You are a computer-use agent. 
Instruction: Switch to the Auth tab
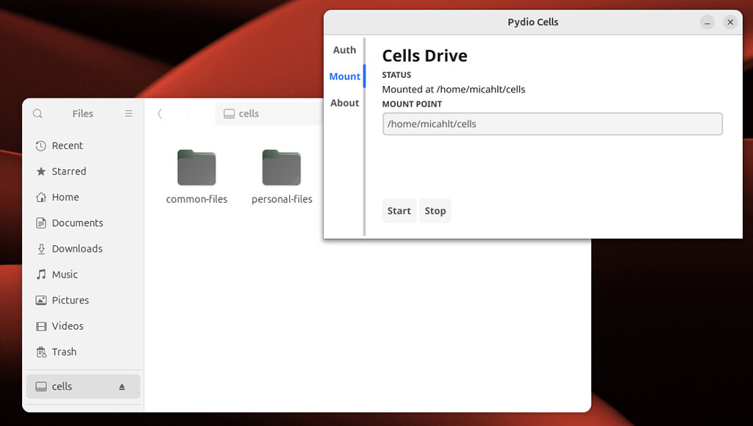click(344, 50)
